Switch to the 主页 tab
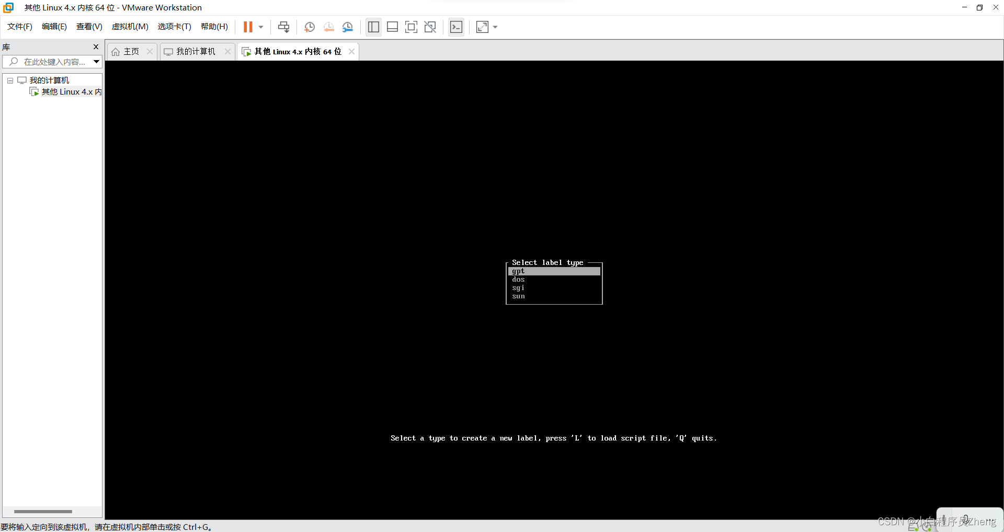The height and width of the screenshot is (532, 1004). (131, 51)
